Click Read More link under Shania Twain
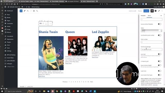The image size is (165, 93). pos(42,76)
